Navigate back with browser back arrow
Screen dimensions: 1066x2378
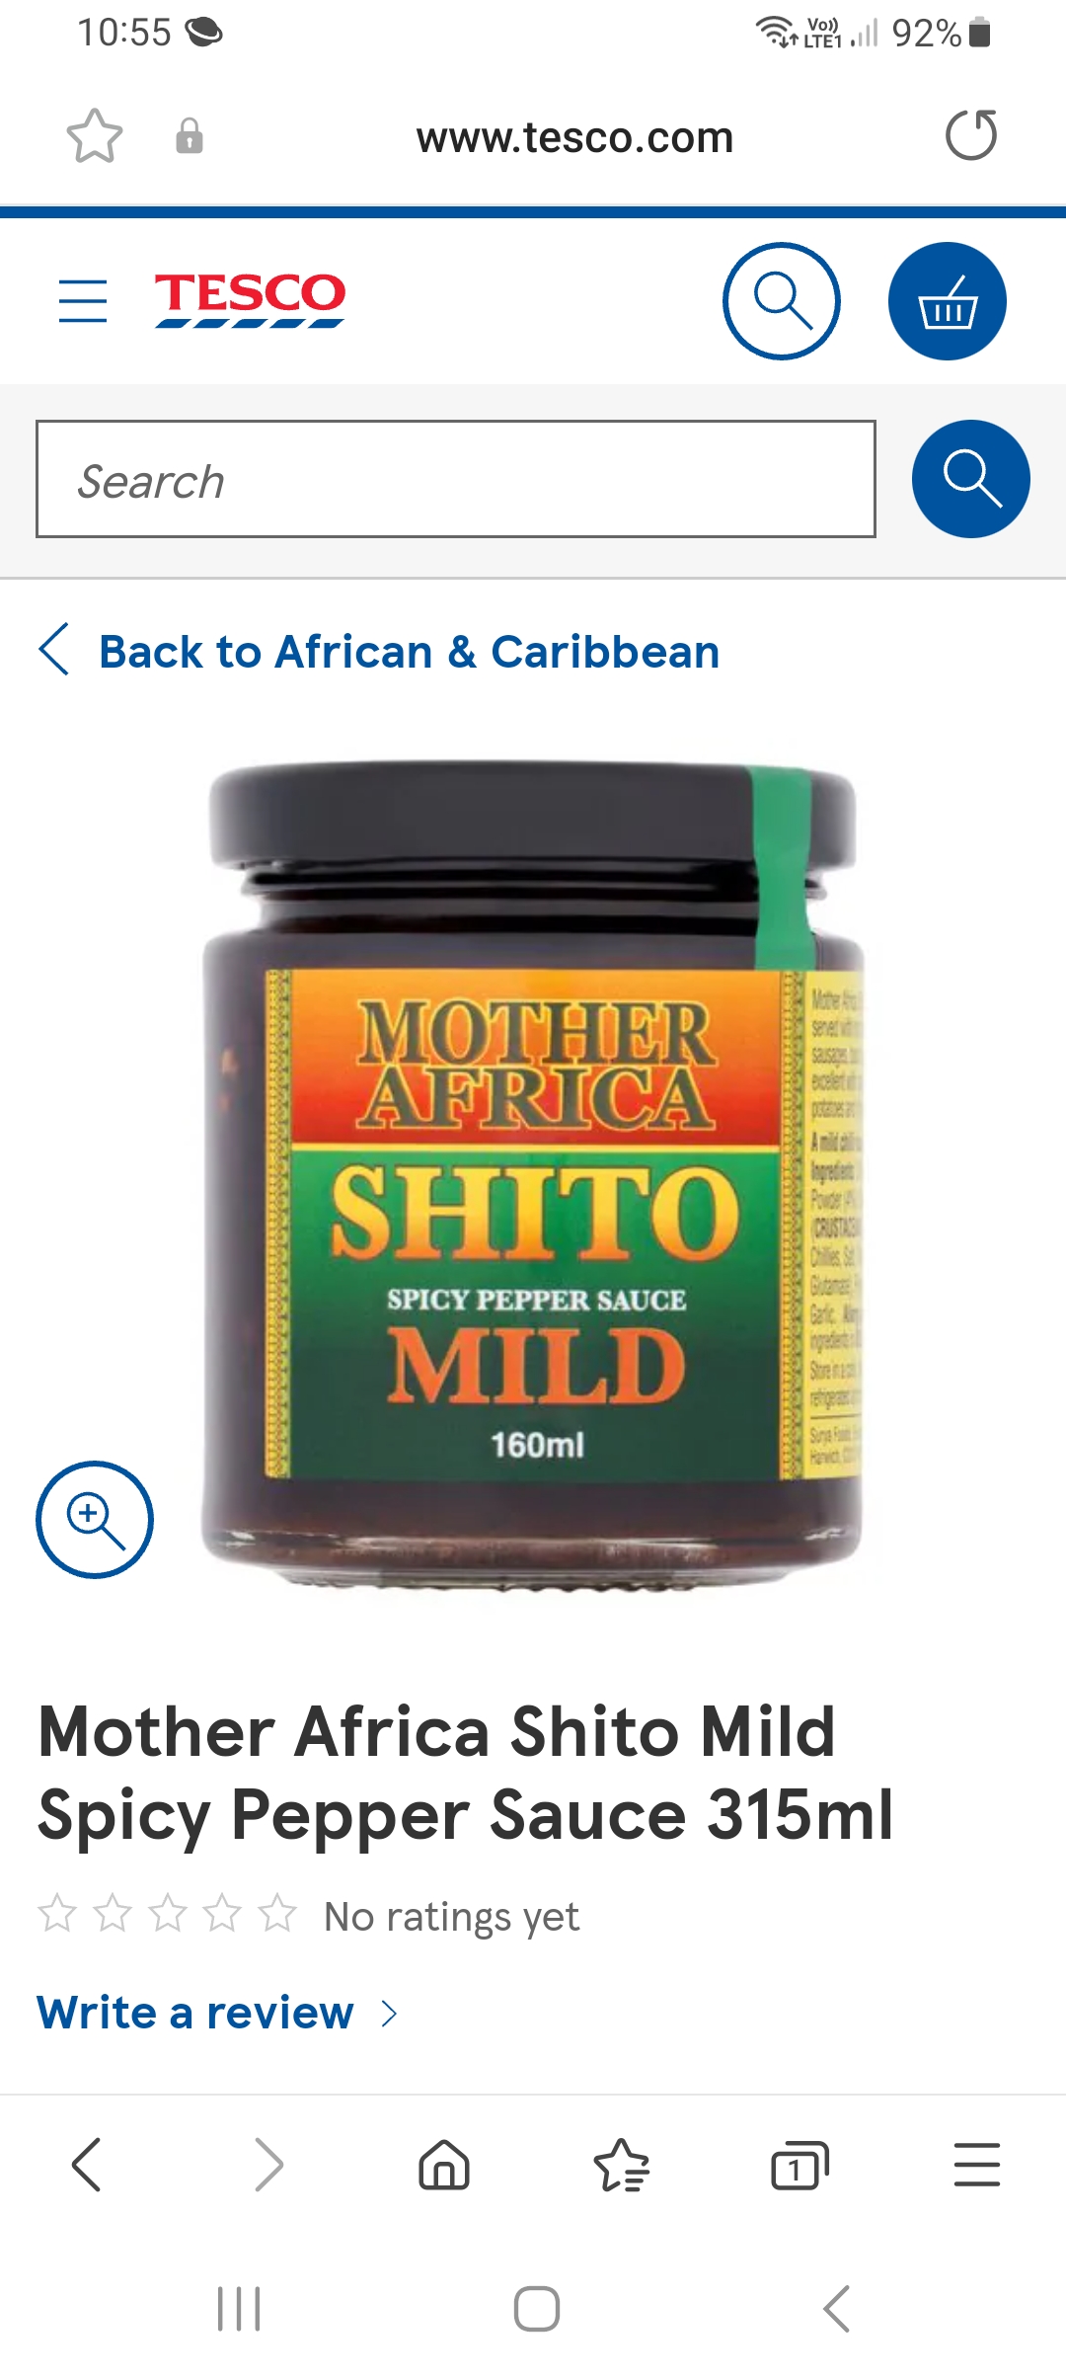click(87, 2165)
